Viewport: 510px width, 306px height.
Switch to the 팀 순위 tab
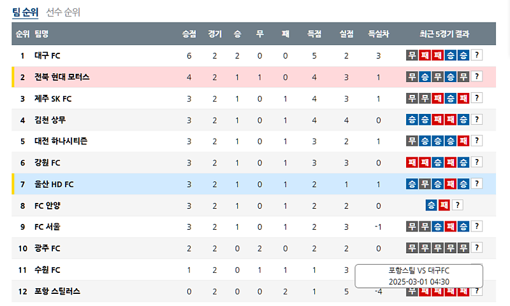point(25,12)
